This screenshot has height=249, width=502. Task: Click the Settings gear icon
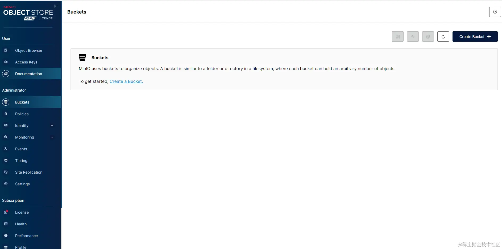(6, 184)
